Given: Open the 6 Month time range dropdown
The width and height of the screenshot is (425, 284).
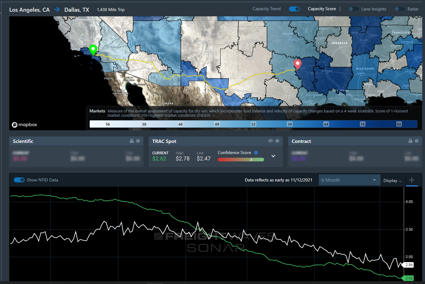Looking at the screenshot, I should click(349, 180).
